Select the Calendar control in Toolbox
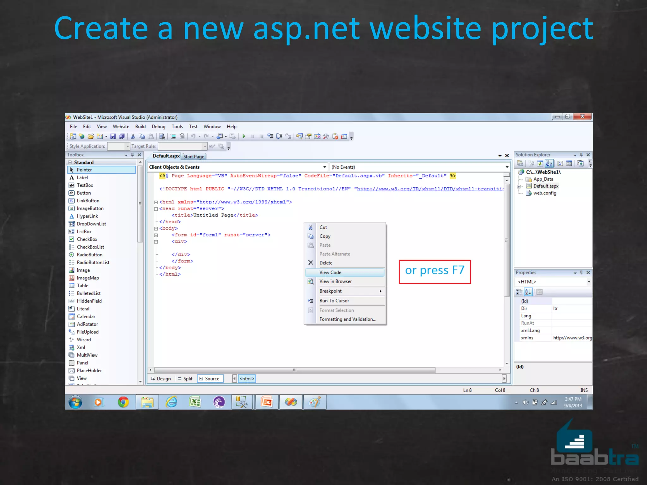Viewport: 647px width, 485px height. pyautogui.click(x=86, y=316)
